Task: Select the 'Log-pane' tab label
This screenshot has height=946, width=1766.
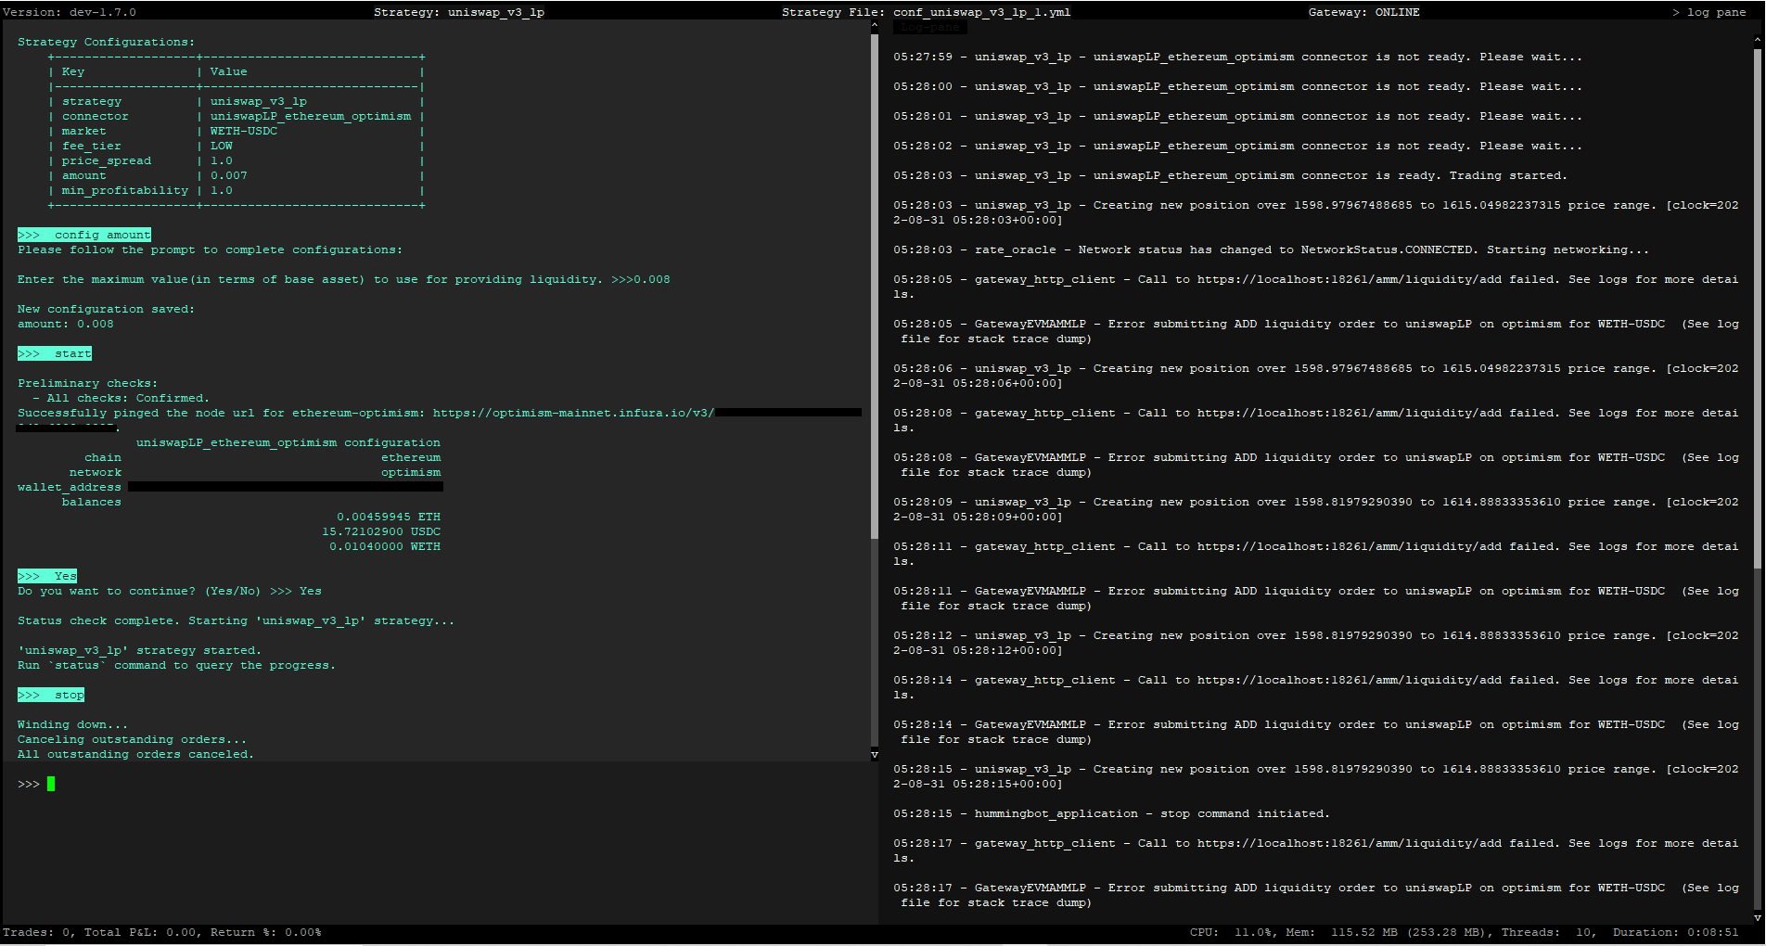Action: 930,26
